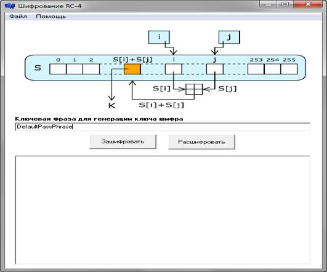Click the Зашифровать button
Viewport: 327px width, 272px height.
tap(123, 142)
